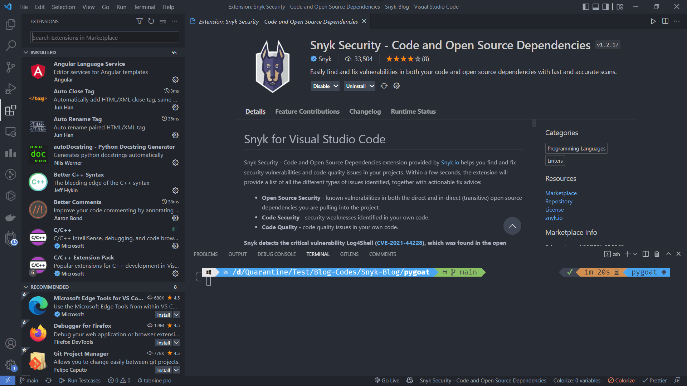Open the Docker view in activity bar
687x386 pixels.
(x=11, y=217)
